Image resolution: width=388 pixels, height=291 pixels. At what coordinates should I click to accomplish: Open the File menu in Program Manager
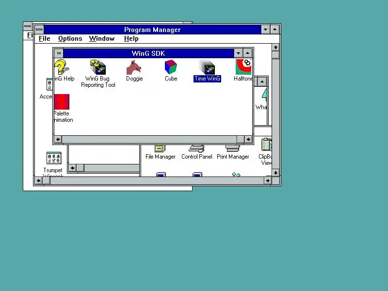45,39
